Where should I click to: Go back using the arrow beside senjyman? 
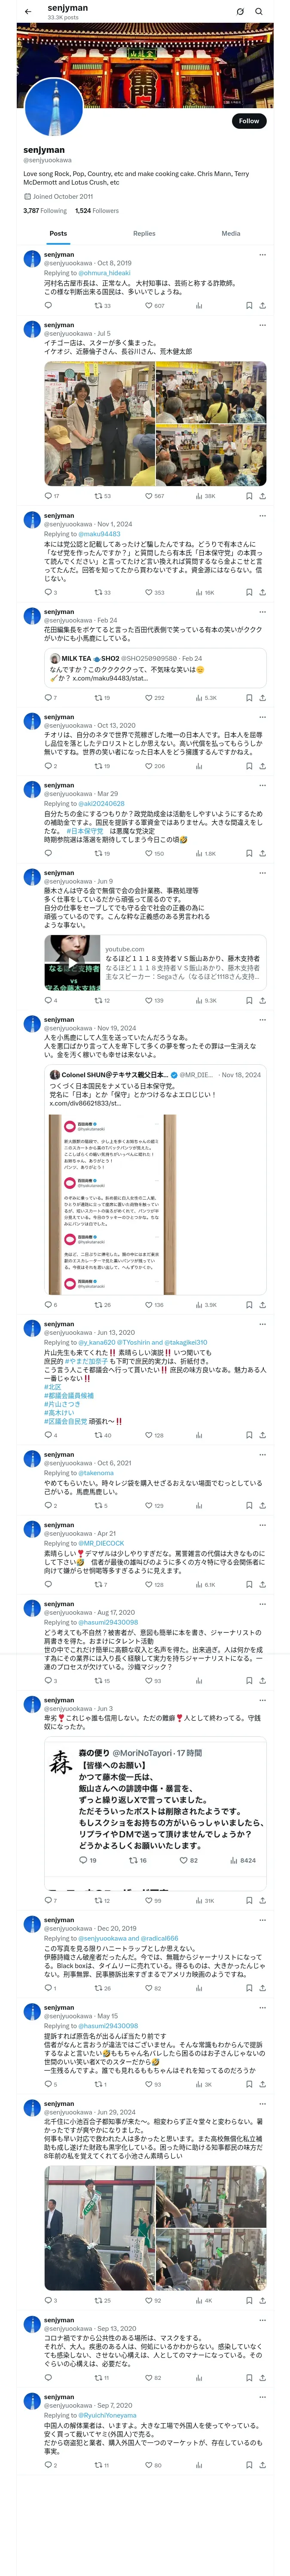(28, 11)
